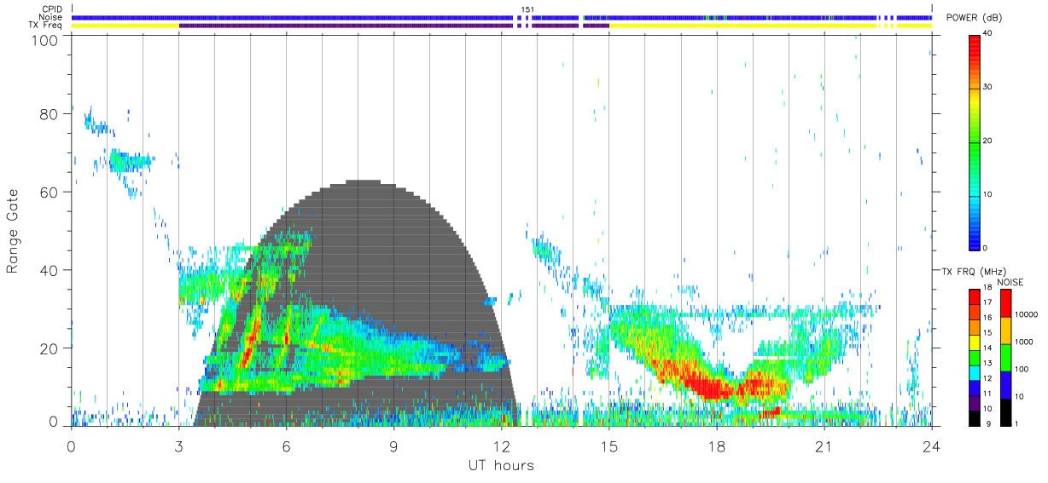Click the 20 label on the power scale
This screenshot has width=1048, height=483.
989,141
